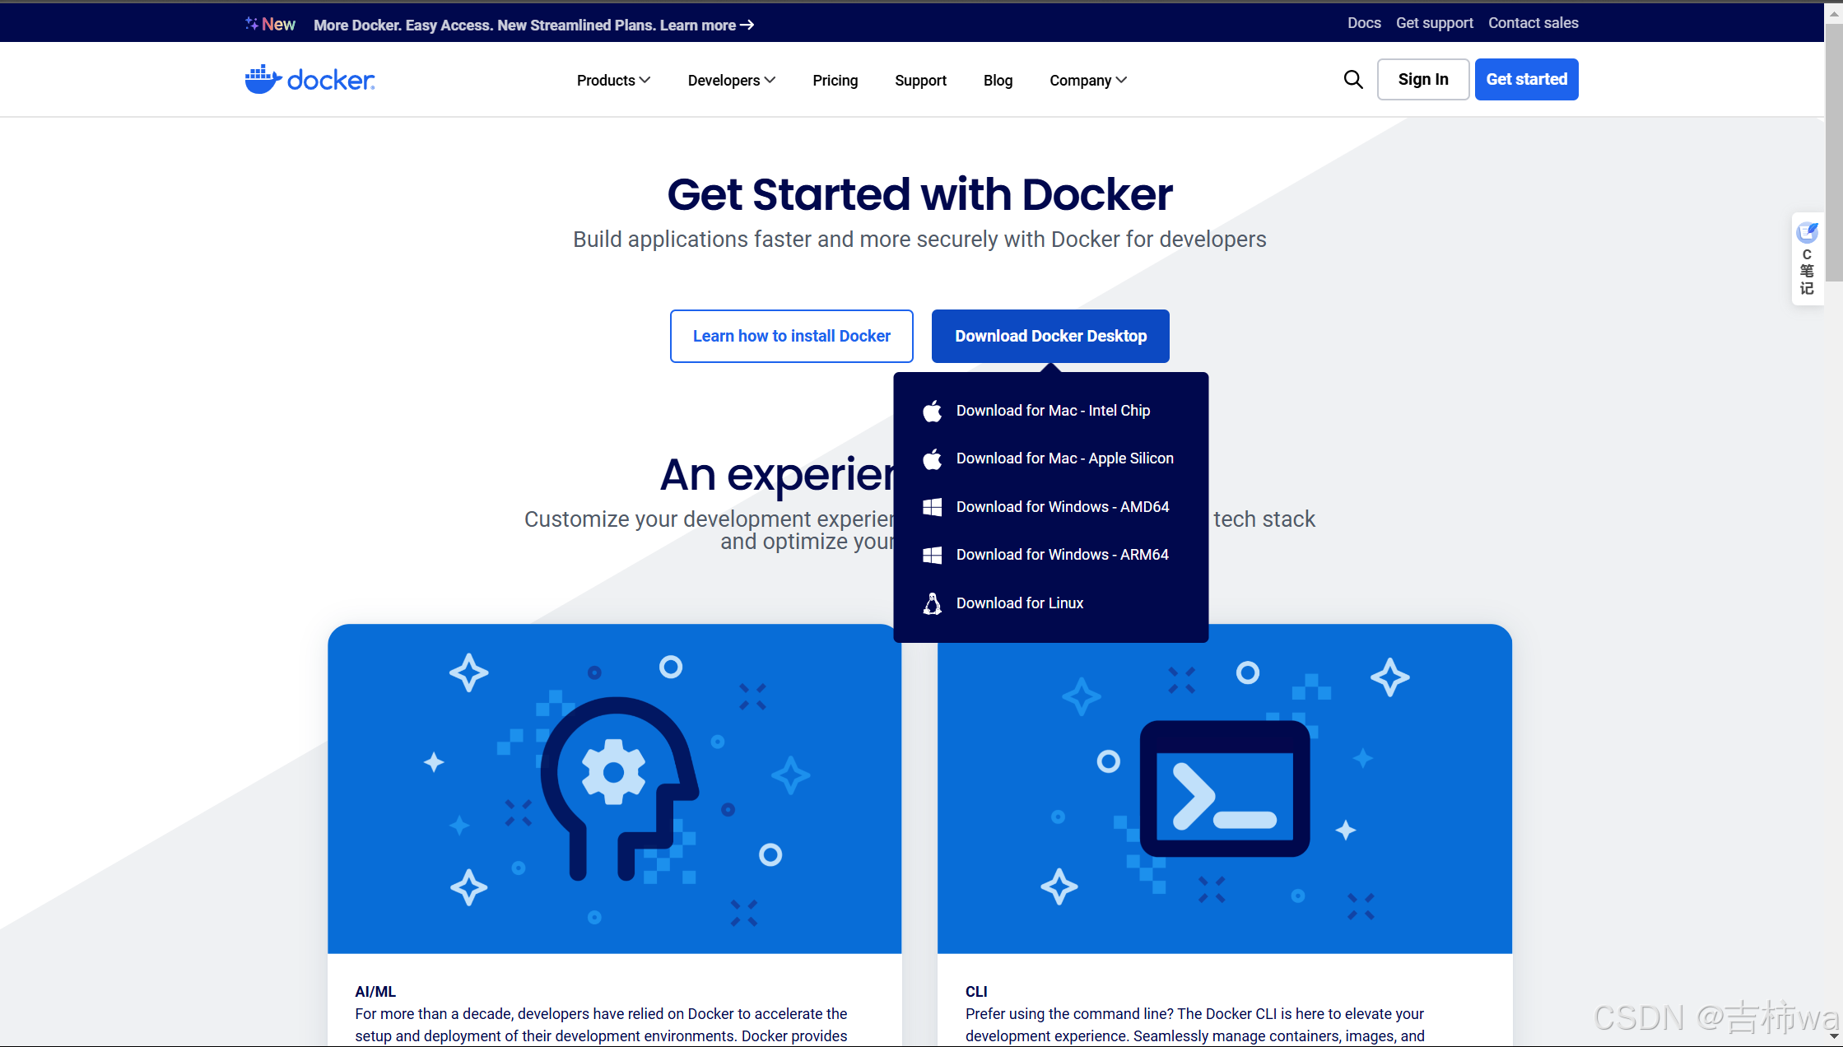The height and width of the screenshot is (1047, 1843).
Task: Open the search magnifier icon
Action: (x=1353, y=80)
